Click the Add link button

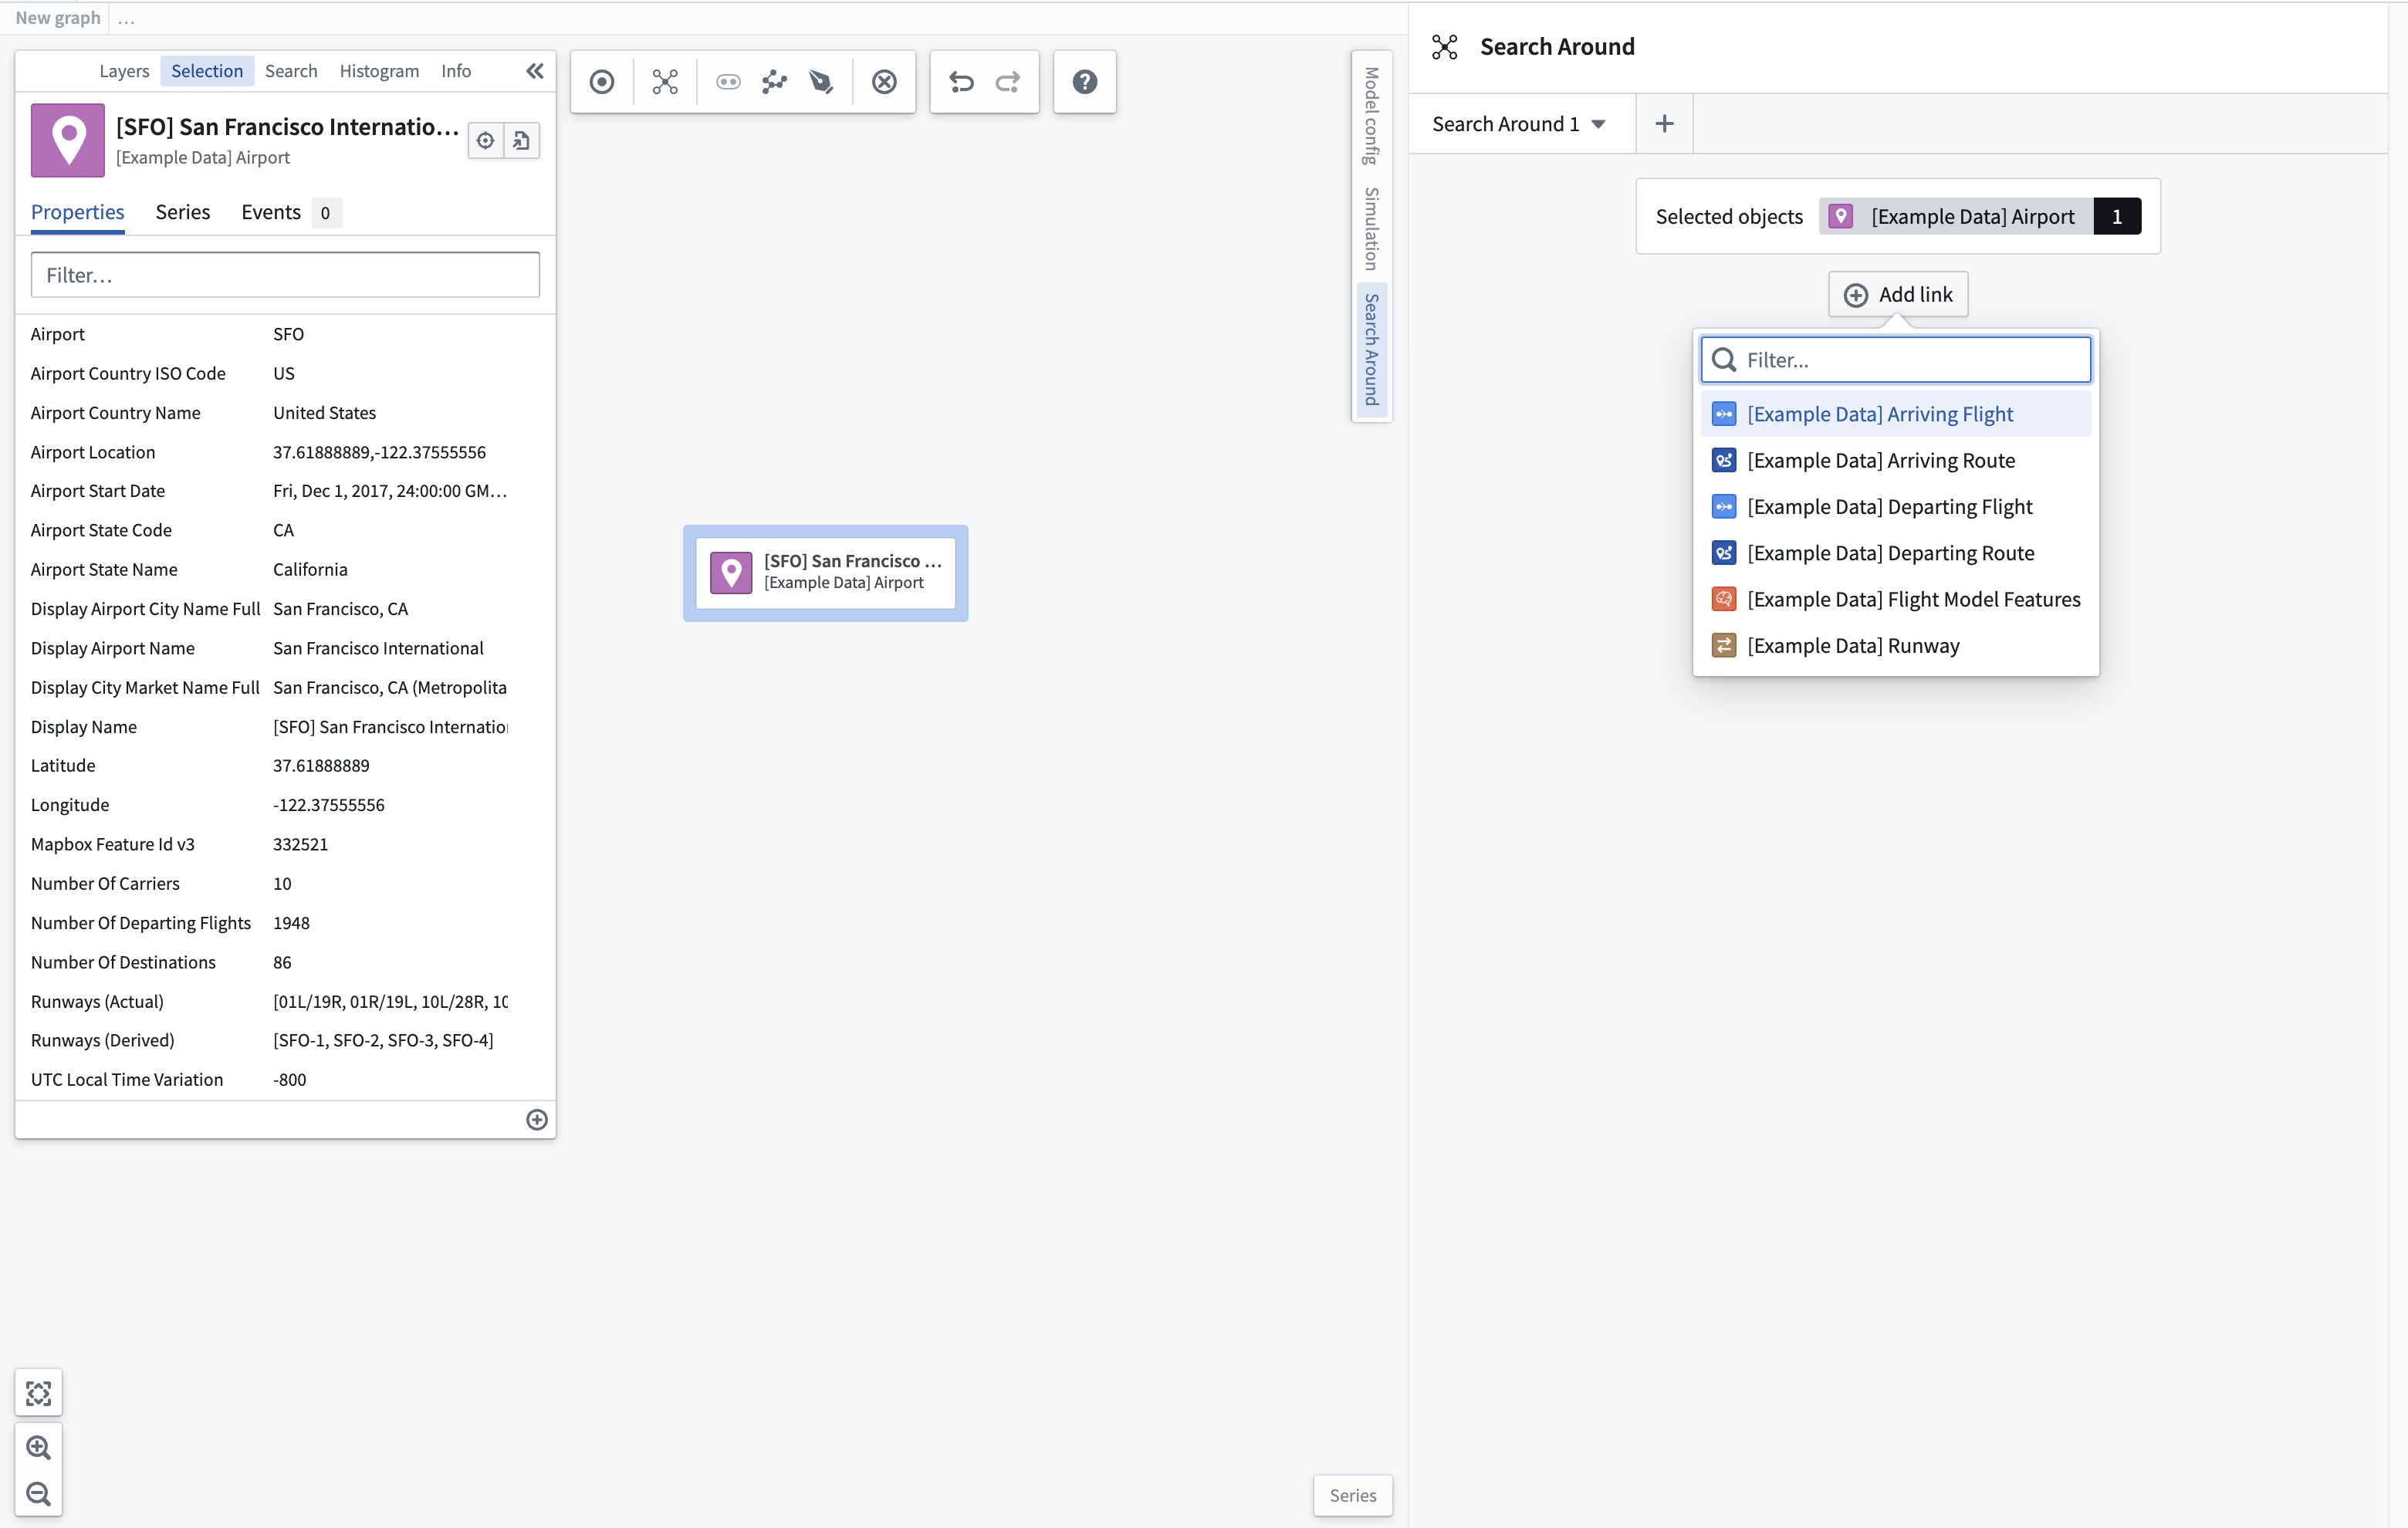pos(1898,295)
